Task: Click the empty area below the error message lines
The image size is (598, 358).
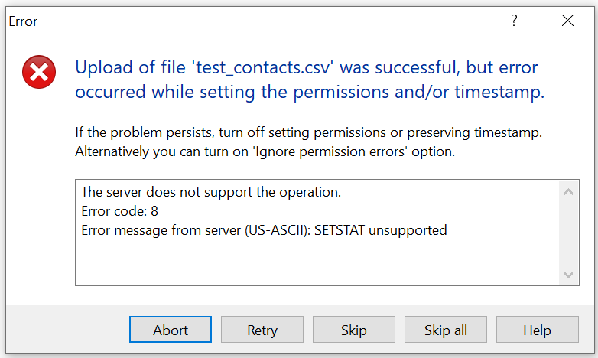Action: (317, 262)
